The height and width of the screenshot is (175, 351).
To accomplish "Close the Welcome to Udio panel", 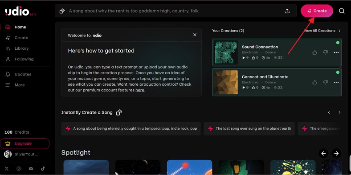I will pyautogui.click(x=195, y=35).
